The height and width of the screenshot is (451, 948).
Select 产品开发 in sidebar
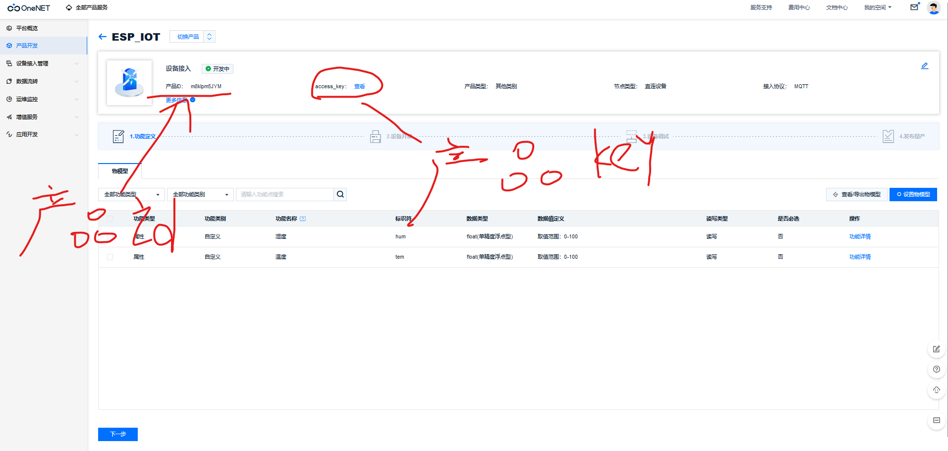(x=44, y=46)
